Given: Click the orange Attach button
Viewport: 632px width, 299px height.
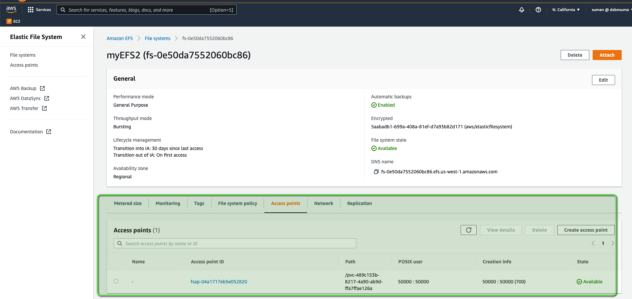Looking at the screenshot, I should [607, 55].
